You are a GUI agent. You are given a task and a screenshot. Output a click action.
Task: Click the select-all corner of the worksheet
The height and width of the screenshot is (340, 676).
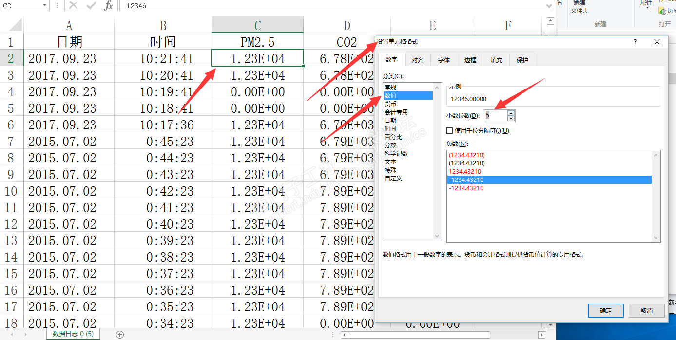pos(12,25)
